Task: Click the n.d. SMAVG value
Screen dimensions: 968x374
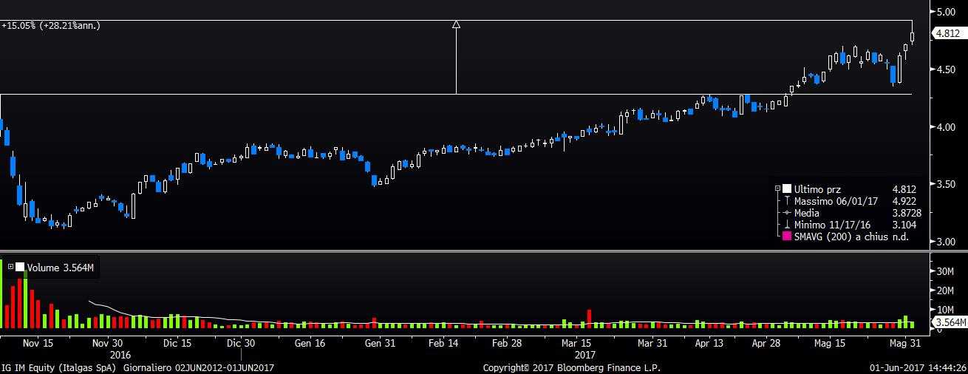Action: point(900,237)
